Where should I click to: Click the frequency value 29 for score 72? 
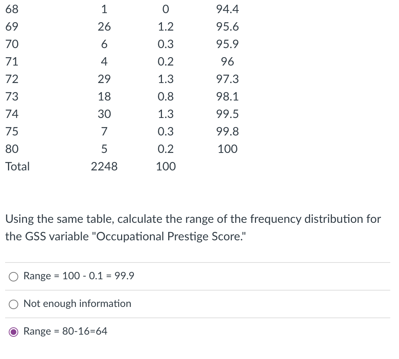[104, 79]
